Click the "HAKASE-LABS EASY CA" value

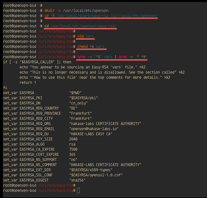pos(91,134)
